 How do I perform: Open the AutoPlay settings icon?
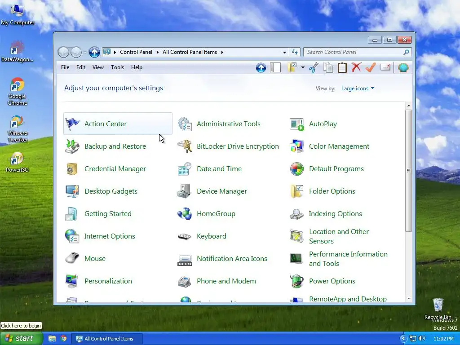point(296,124)
